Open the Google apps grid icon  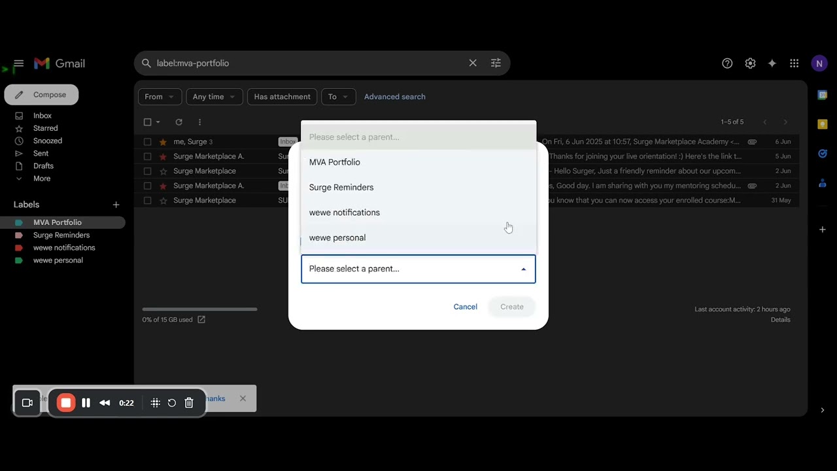(x=794, y=63)
